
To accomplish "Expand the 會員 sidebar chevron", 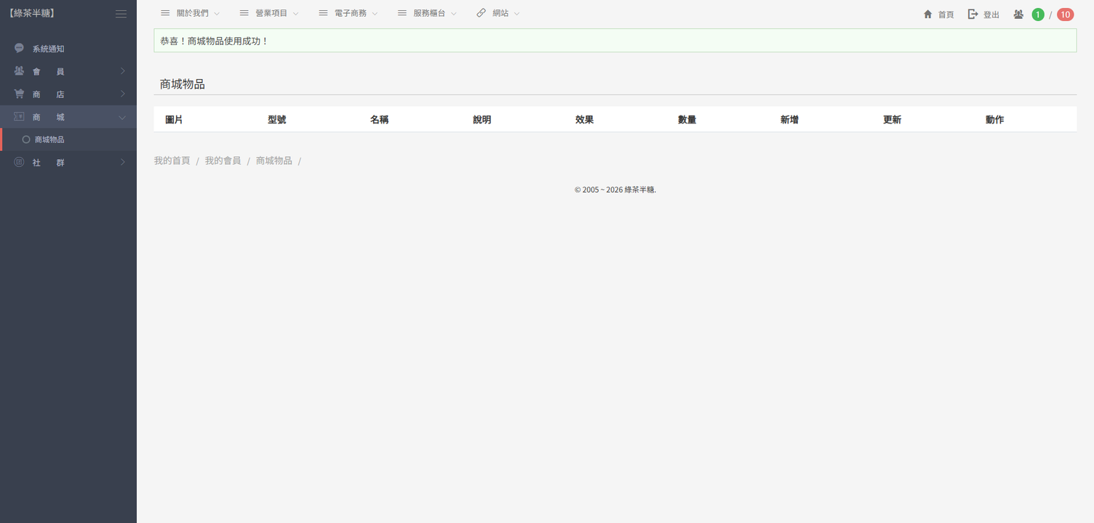I will pyautogui.click(x=122, y=71).
